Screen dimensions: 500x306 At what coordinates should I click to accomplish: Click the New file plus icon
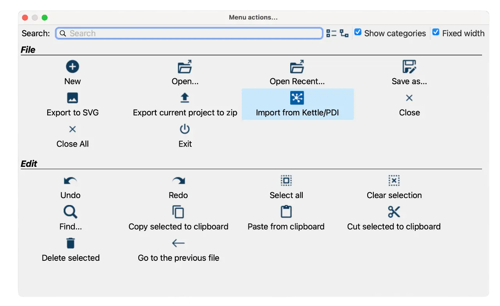[x=72, y=67]
